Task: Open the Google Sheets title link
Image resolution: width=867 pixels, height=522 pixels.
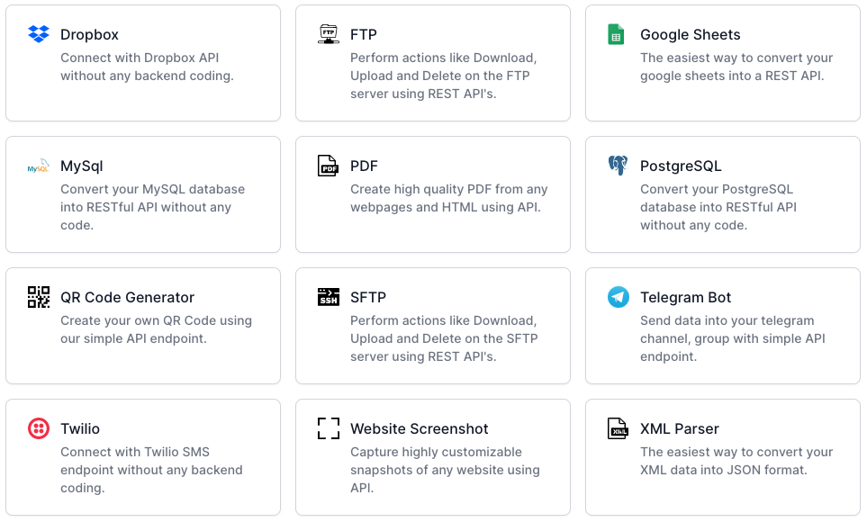Action: pyautogui.click(x=690, y=34)
